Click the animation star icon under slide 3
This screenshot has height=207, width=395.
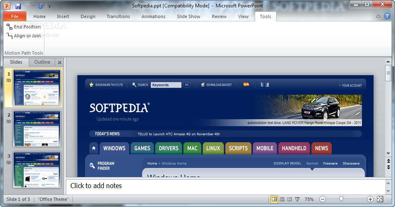click(x=9, y=163)
